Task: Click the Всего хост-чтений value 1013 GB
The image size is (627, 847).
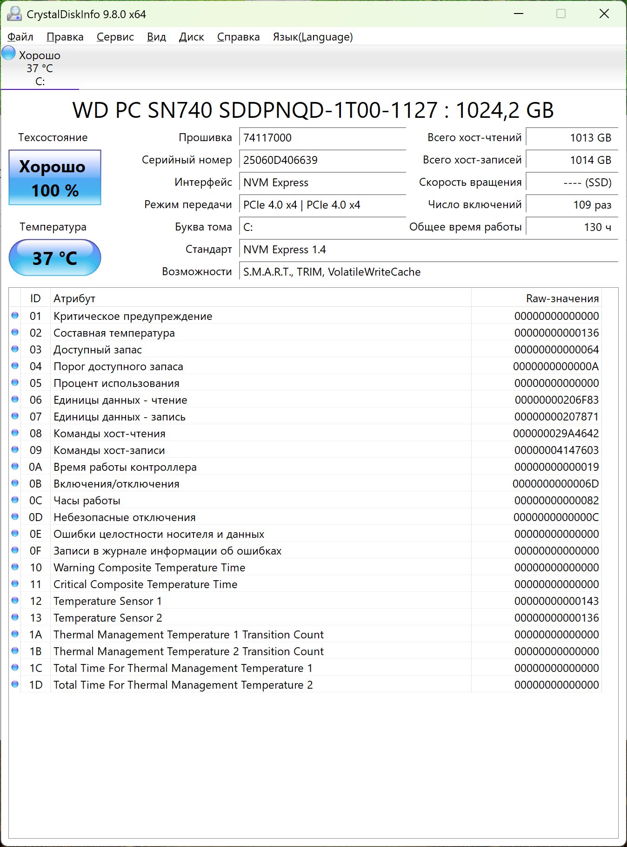Action: coord(572,138)
